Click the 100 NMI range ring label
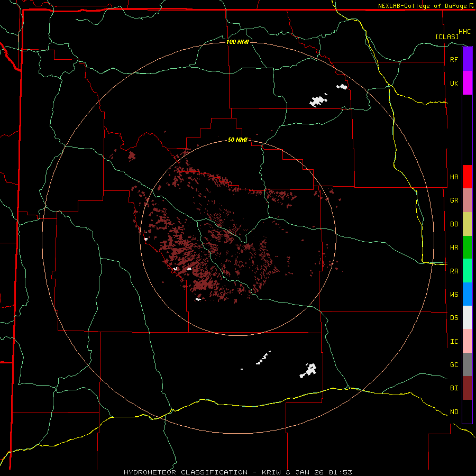Image resolution: width=476 pixels, height=476 pixels. pos(237,42)
